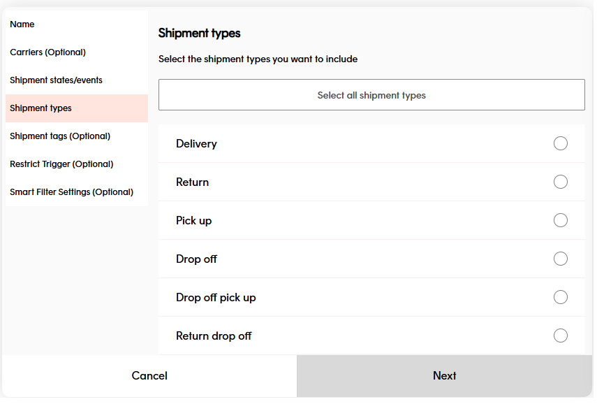This screenshot has width=597, height=404.
Task: Open Shipment tags (Optional) settings
Action: (x=60, y=136)
